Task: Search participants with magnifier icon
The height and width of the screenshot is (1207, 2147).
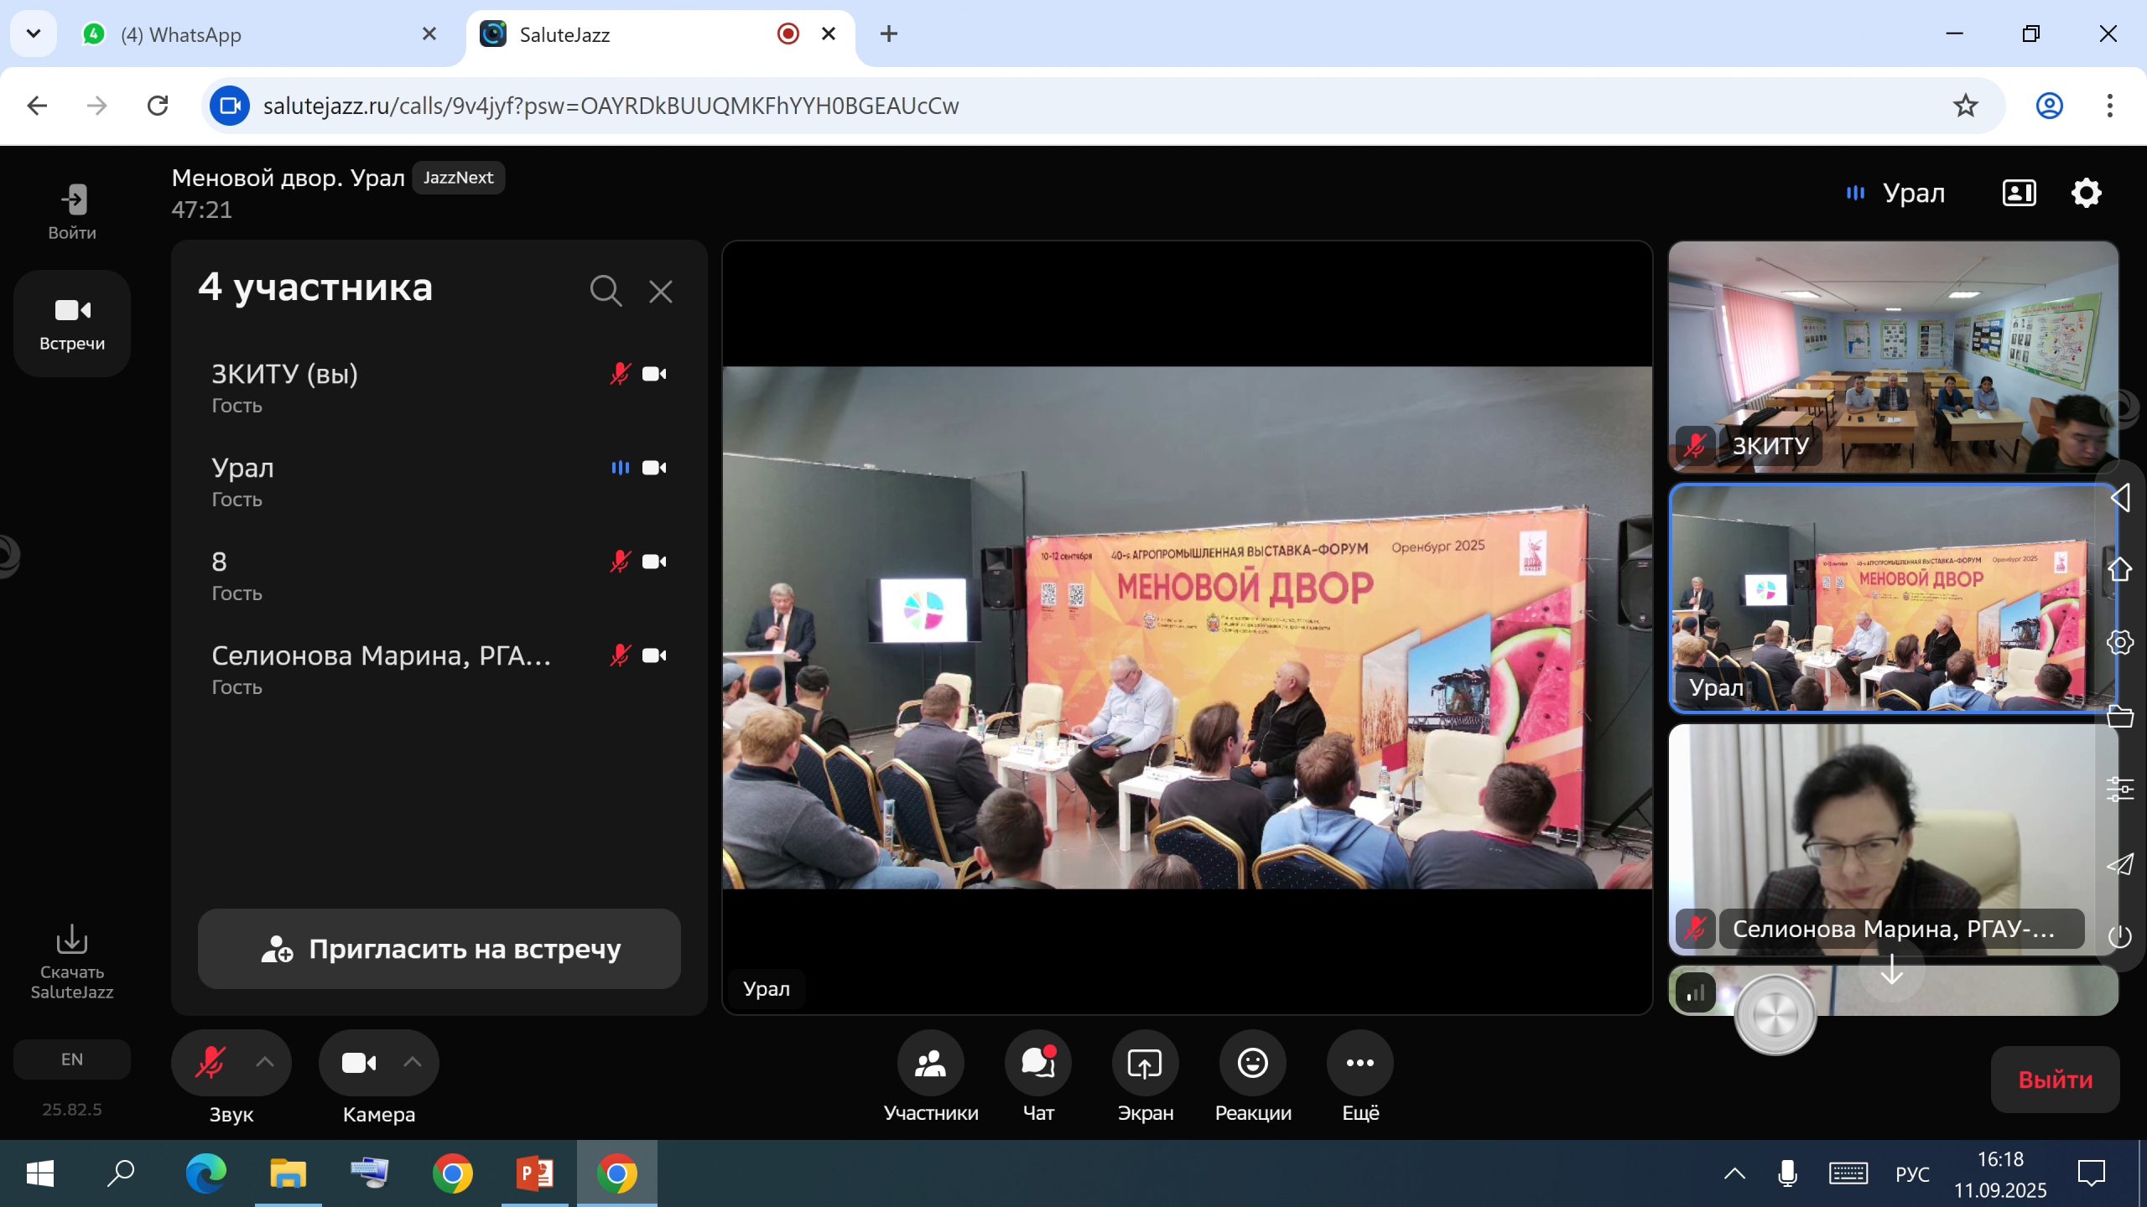Action: pos(605,291)
